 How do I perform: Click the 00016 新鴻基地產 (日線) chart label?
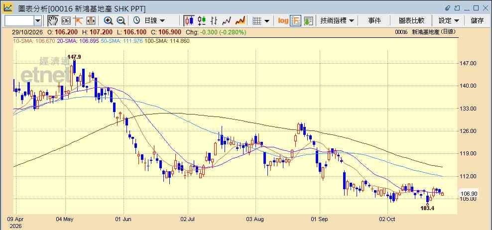pos(425,32)
